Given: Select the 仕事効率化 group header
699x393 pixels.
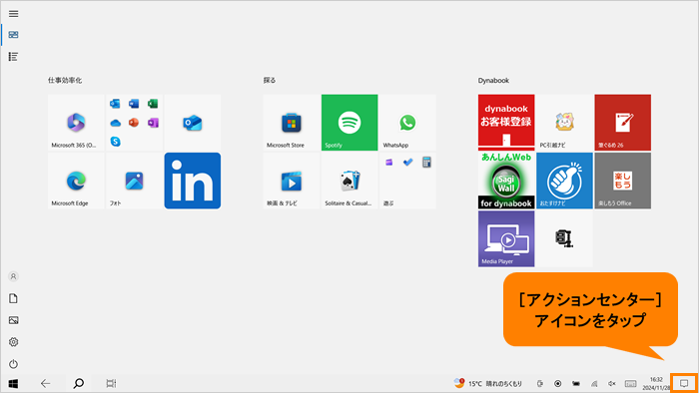Looking at the screenshot, I should click(65, 80).
